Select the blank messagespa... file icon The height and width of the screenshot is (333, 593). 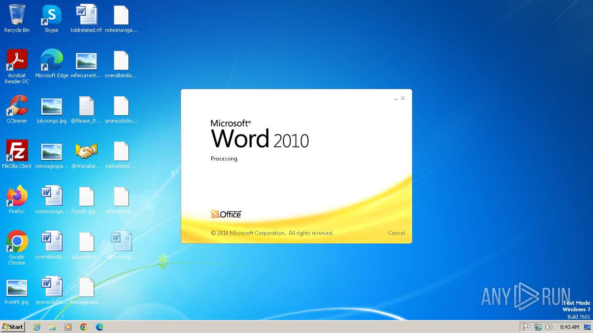pyautogui.click(x=86, y=290)
